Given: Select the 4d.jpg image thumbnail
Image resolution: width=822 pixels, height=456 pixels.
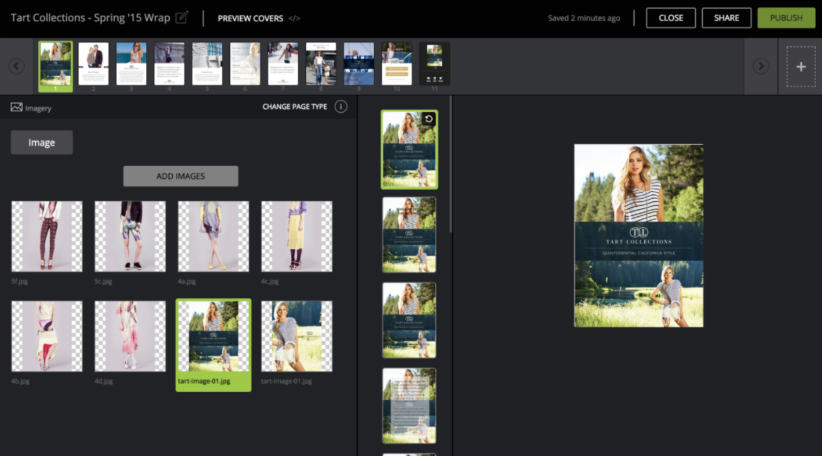Looking at the screenshot, I should (x=131, y=336).
